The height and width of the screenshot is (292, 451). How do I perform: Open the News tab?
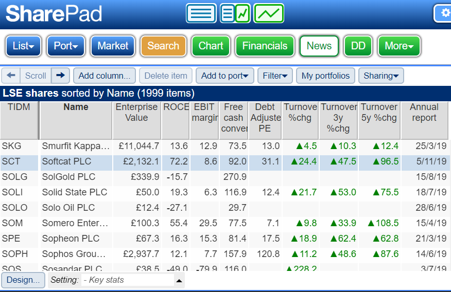[319, 46]
